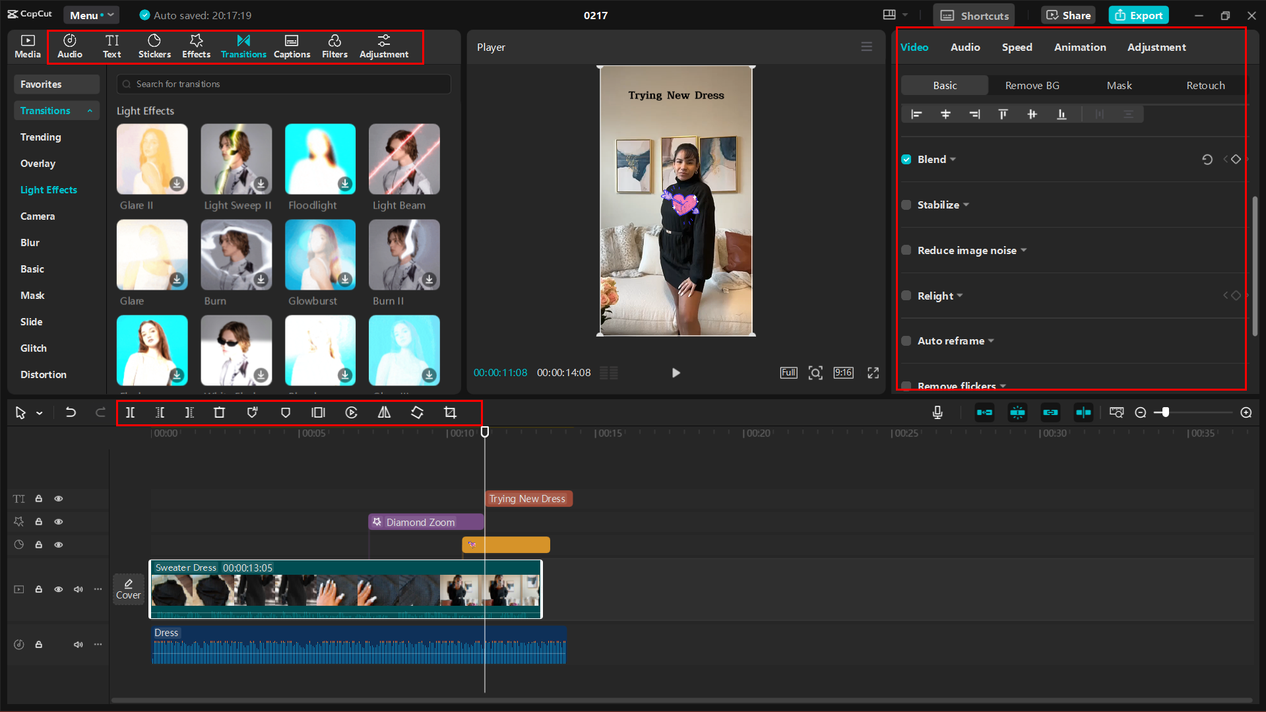Enable the Stabilize checkbox

[x=906, y=205]
